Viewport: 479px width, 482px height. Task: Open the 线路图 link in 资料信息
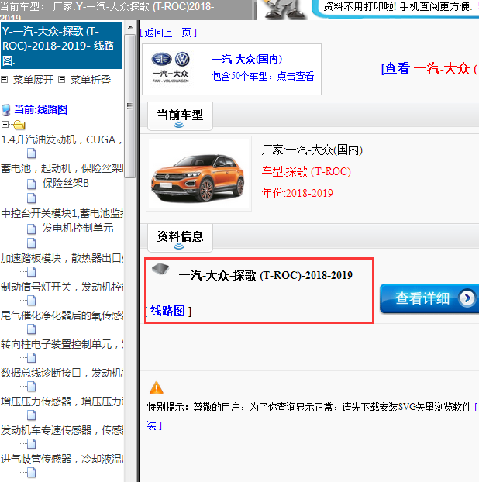167,311
